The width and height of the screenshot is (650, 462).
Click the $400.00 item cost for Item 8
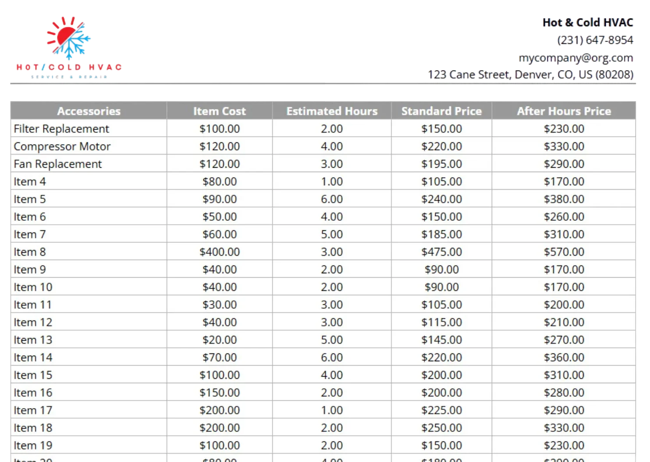(220, 252)
